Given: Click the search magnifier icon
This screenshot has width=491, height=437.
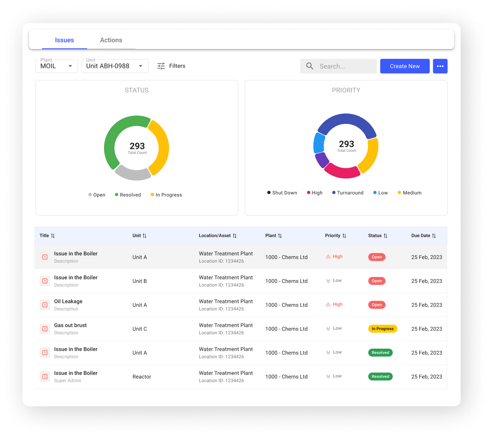Looking at the screenshot, I should [310, 66].
